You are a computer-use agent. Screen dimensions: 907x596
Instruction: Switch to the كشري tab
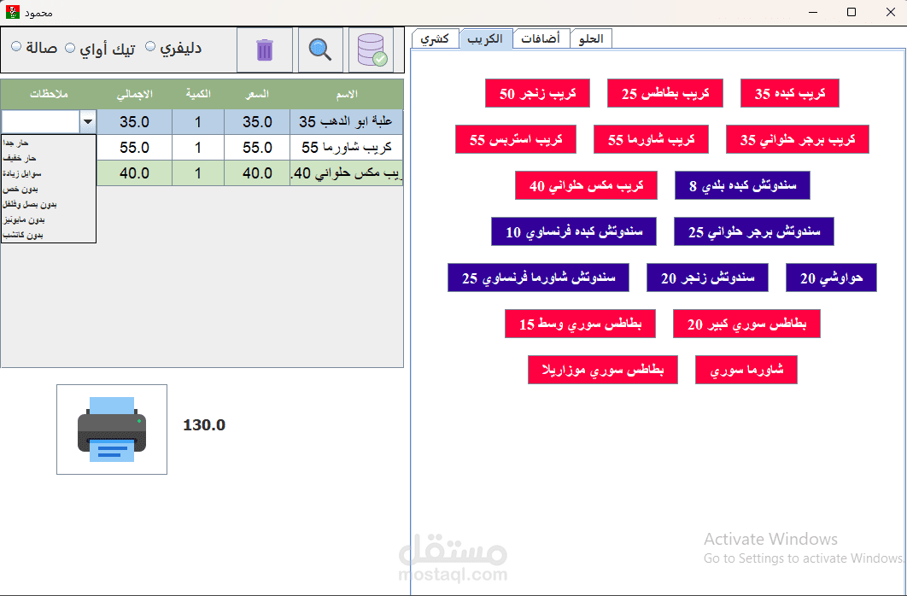tap(435, 38)
